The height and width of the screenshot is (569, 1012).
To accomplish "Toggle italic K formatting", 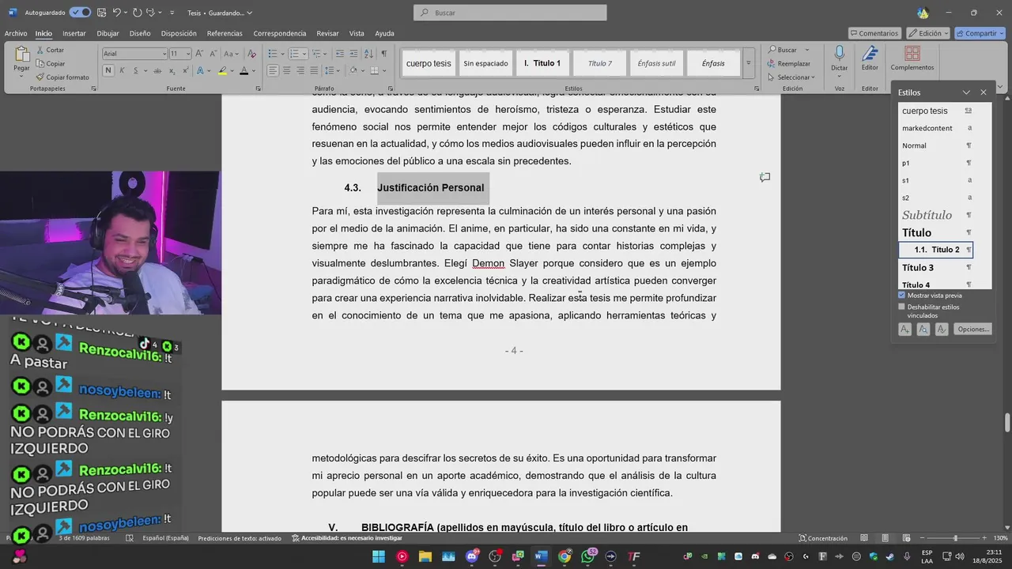I will 122,70.
